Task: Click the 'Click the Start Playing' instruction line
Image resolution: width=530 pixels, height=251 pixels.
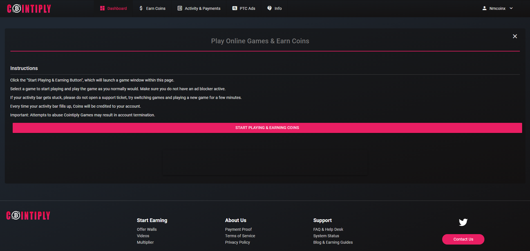Action: click(x=92, y=80)
